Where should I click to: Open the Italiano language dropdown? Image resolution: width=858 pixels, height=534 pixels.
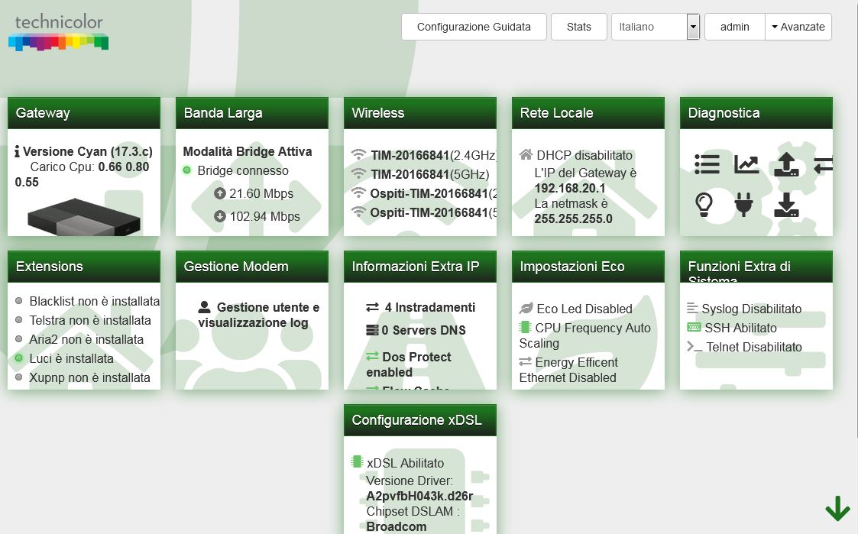click(x=656, y=27)
